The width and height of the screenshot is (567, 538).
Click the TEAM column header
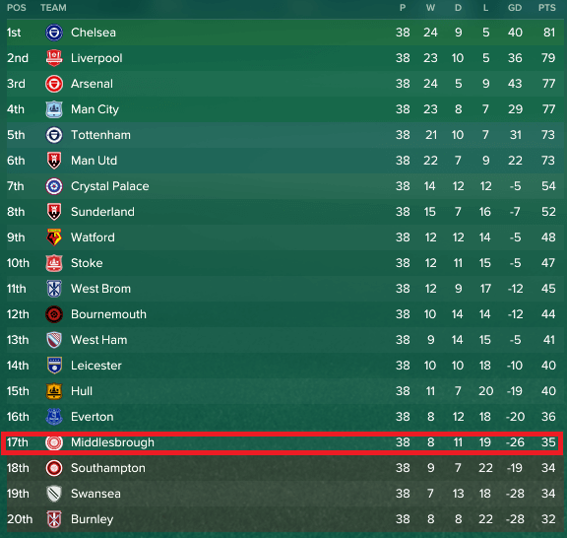click(x=53, y=8)
